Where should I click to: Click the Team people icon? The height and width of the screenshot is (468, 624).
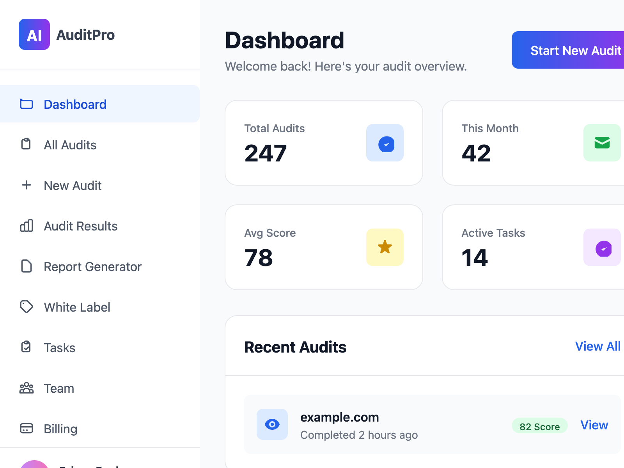pos(27,388)
